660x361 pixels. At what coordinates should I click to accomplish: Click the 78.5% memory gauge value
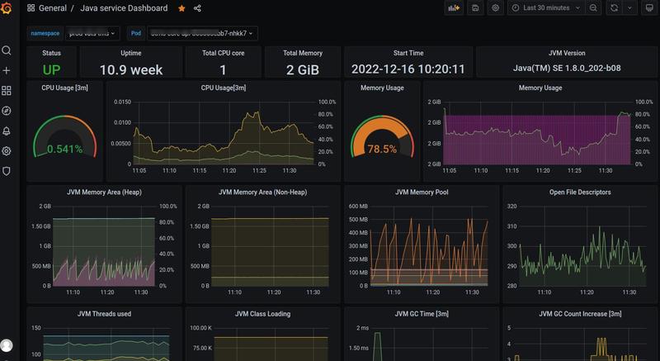click(x=382, y=150)
